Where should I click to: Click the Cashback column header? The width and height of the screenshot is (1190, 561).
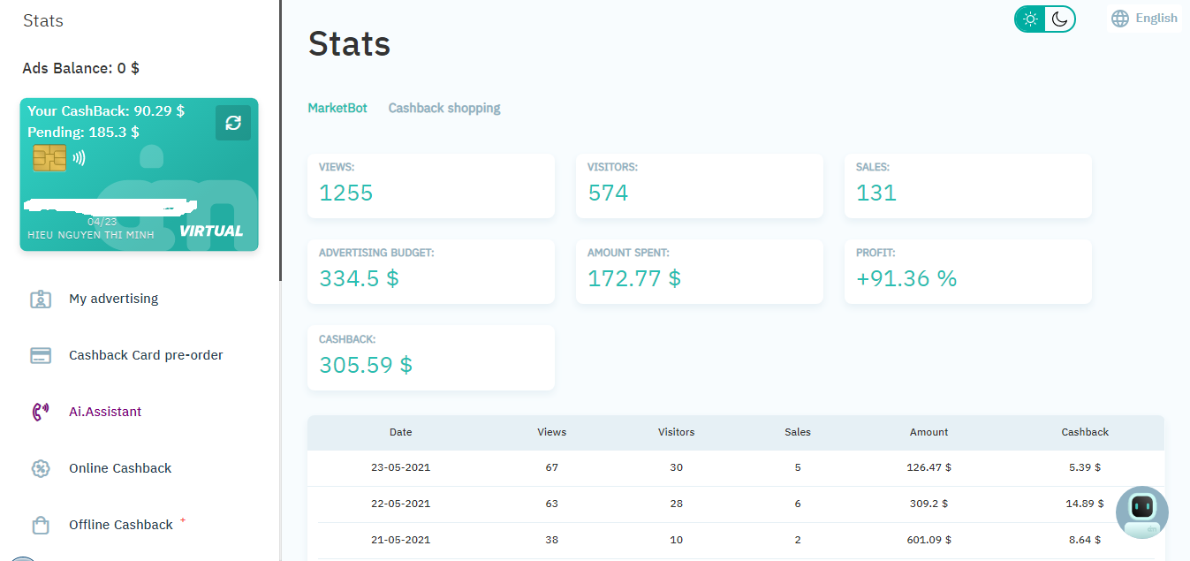[x=1085, y=432]
